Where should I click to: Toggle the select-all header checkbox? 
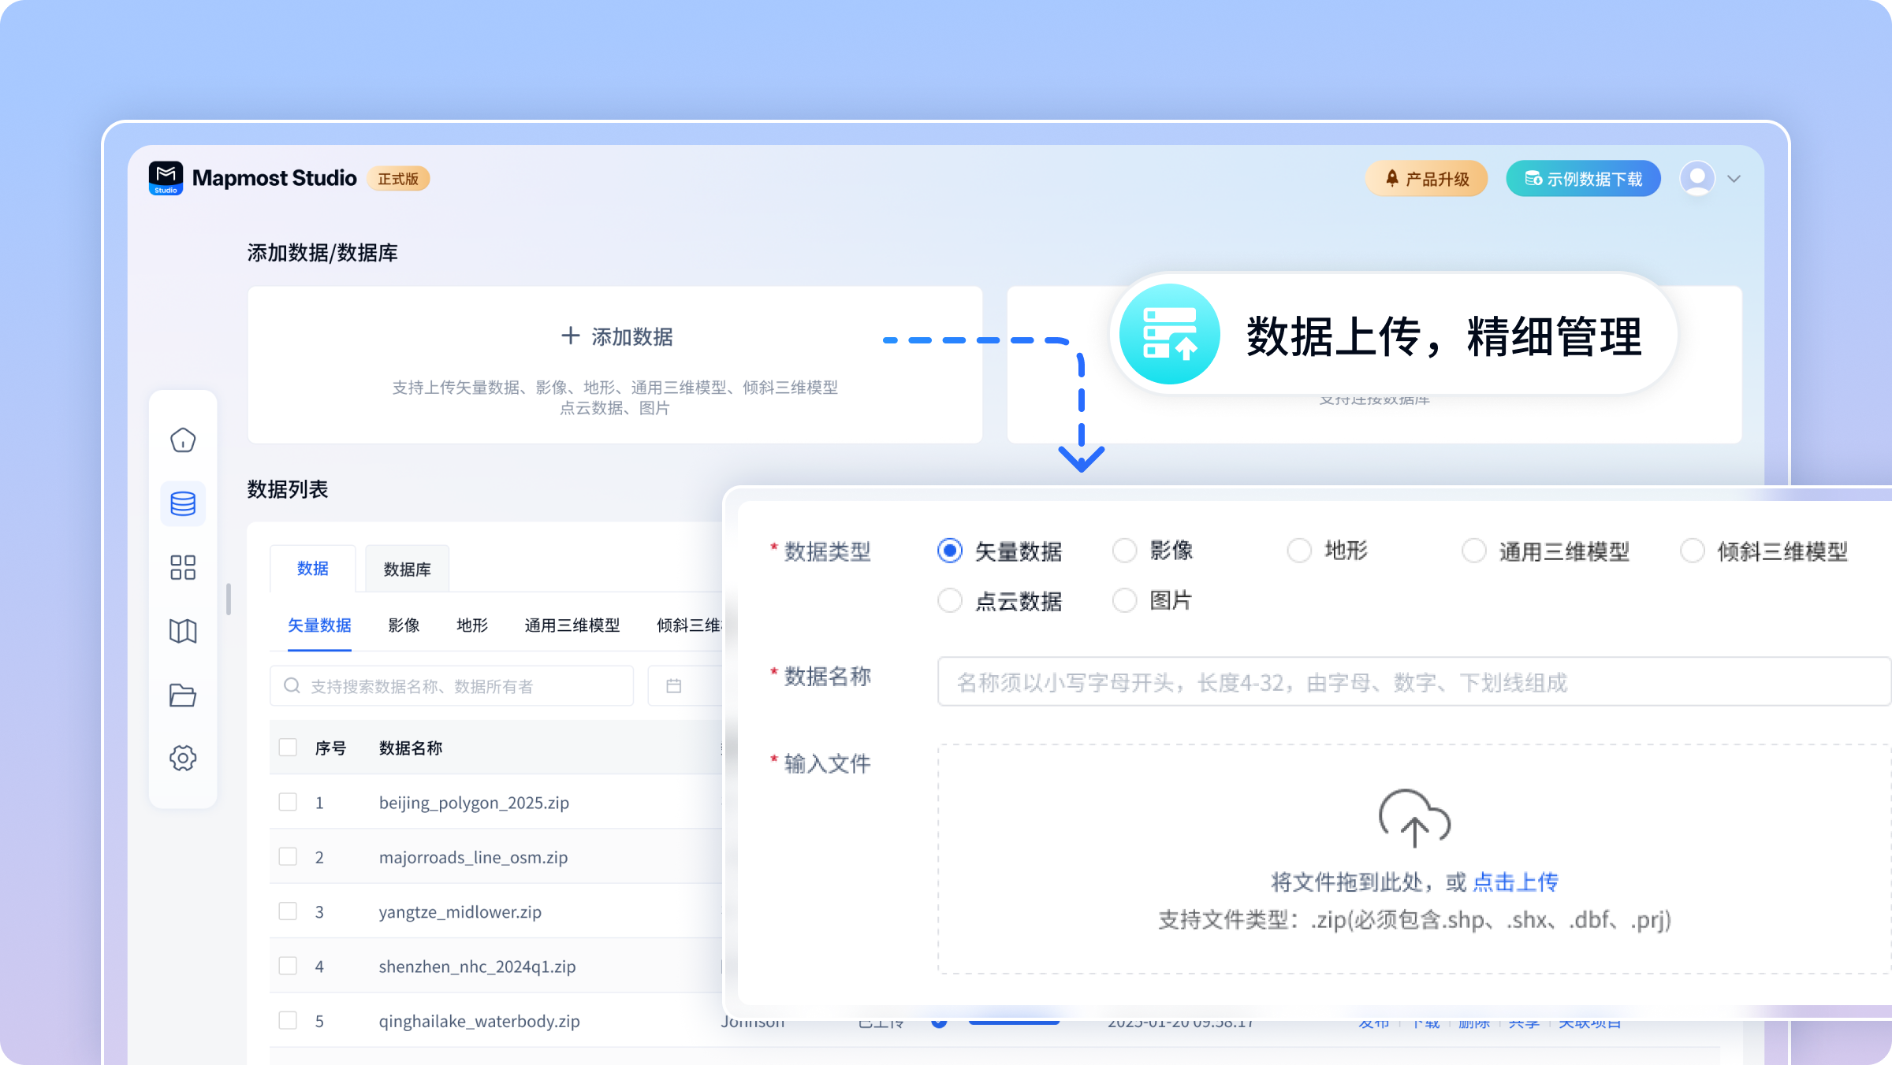pos(288,748)
